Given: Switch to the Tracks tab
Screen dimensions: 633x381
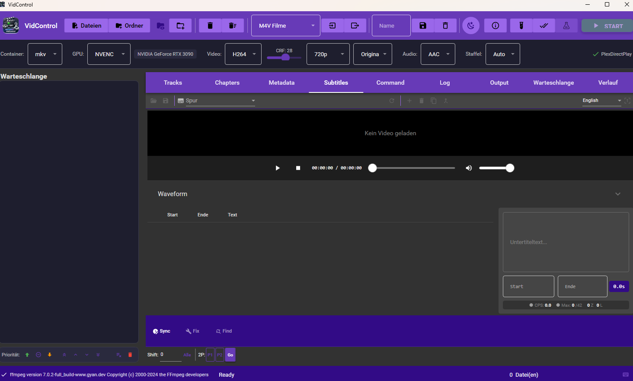Looking at the screenshot, I should tap(173, 83).
